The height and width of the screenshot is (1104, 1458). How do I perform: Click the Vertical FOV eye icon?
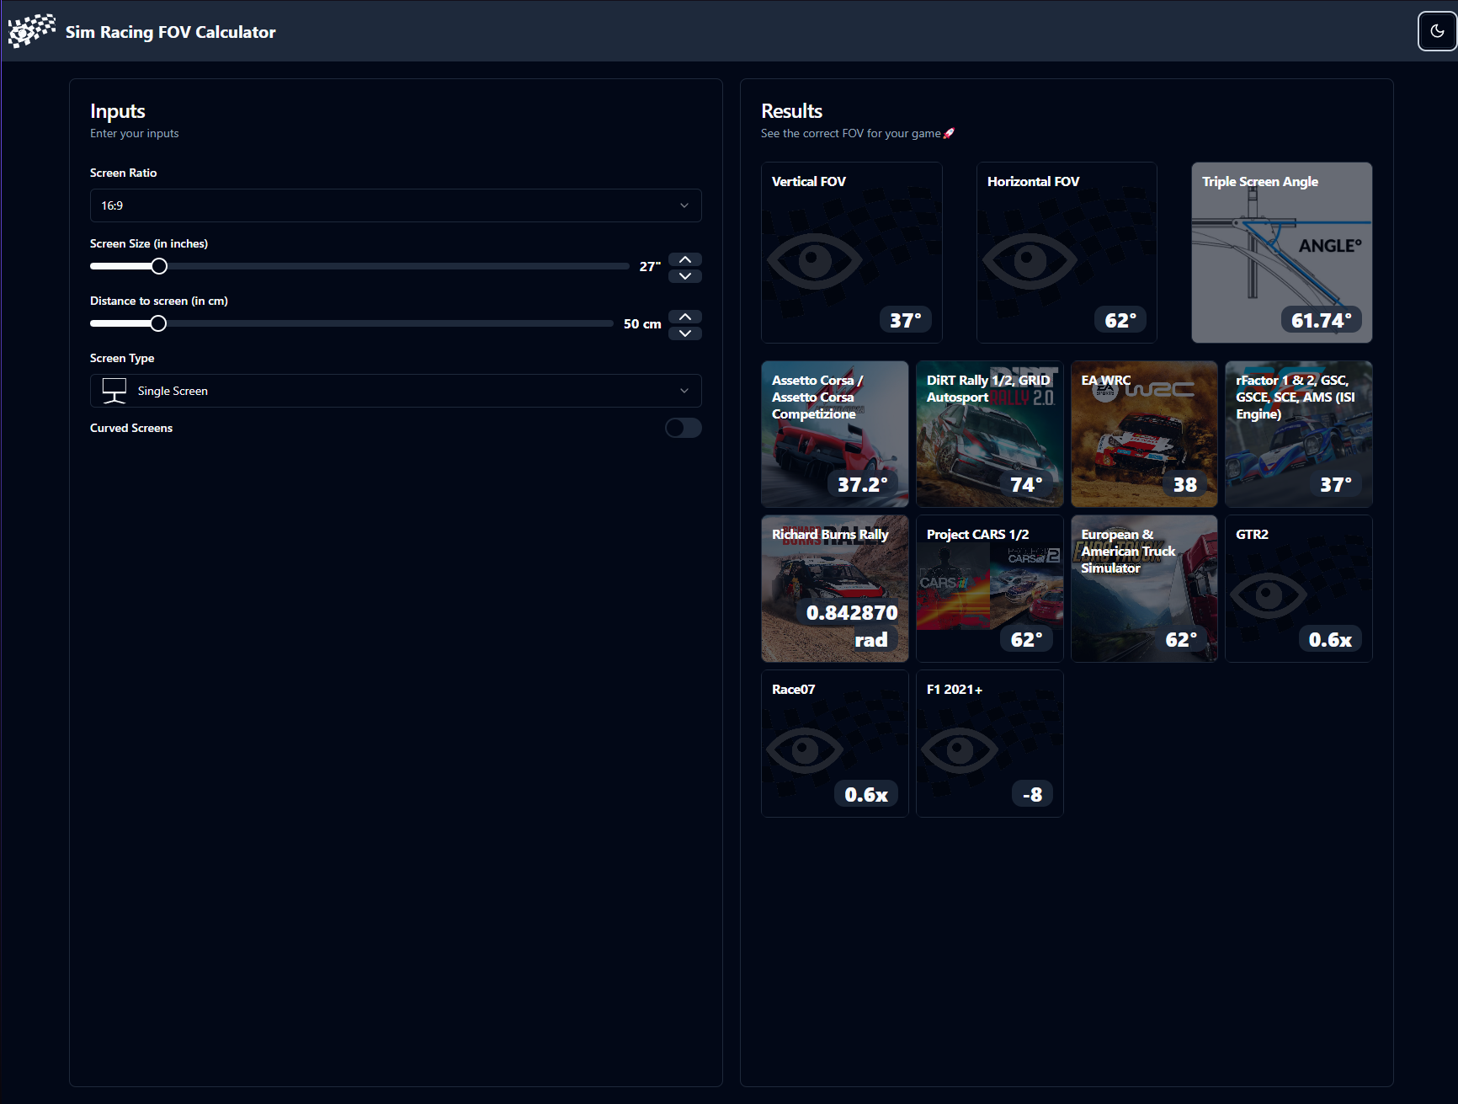click(815, 261)
